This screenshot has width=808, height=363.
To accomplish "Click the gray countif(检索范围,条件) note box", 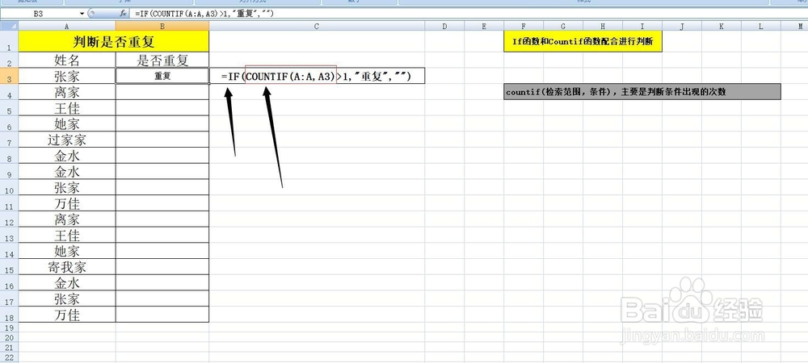I will coord(642,92).
